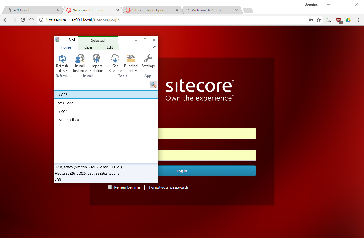Reload the current page

pyautogui.click(x=23, y=20)
